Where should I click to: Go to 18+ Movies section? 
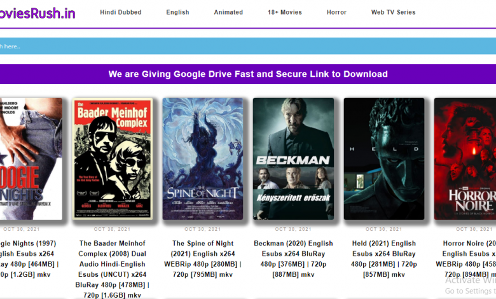(x=285, y=12)
